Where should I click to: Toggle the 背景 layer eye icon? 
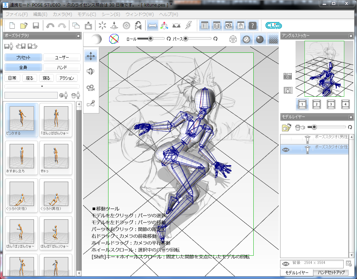[x=286, y=264]
